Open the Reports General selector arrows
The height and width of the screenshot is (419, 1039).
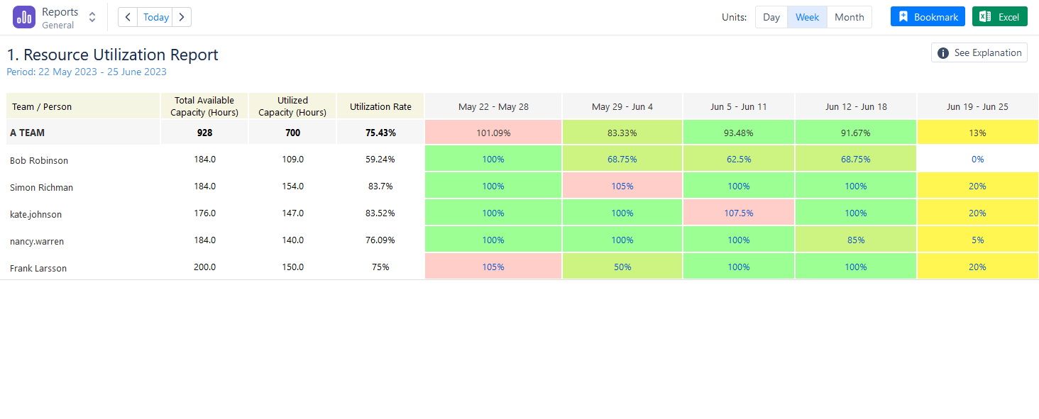point(92,17)
